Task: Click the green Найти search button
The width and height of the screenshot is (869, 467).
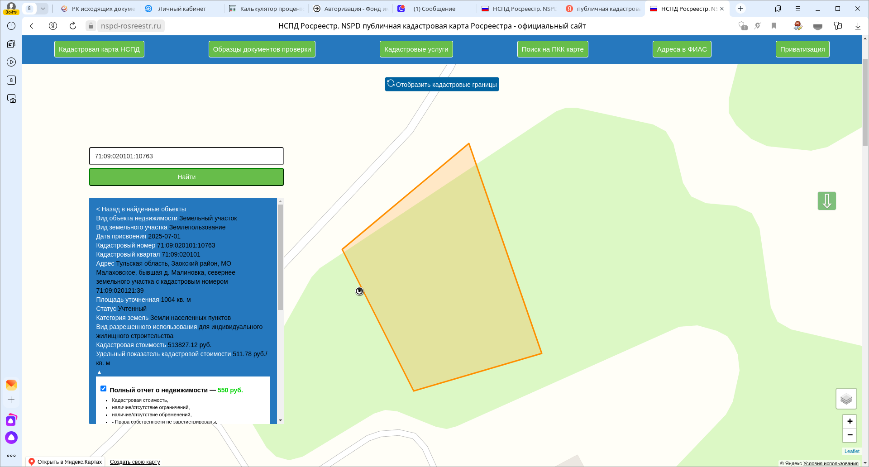Action: [x=186, y=177]
